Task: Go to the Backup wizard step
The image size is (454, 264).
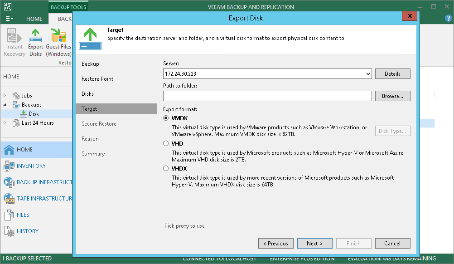Action: (90, 64)
